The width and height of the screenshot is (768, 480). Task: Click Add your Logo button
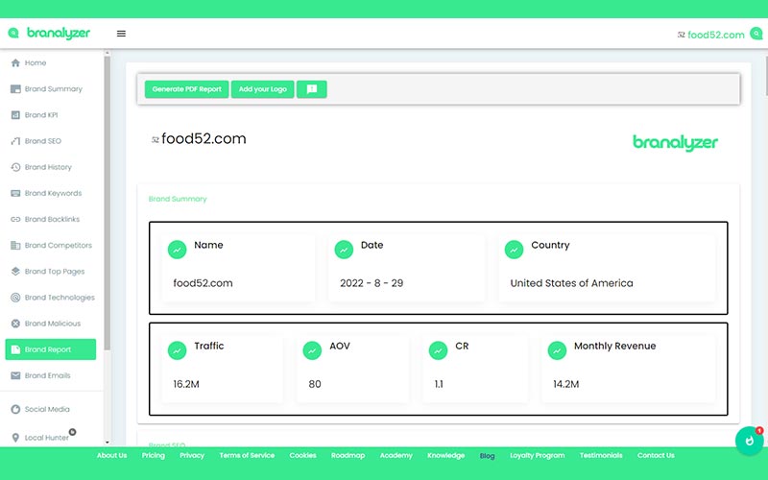262,89
